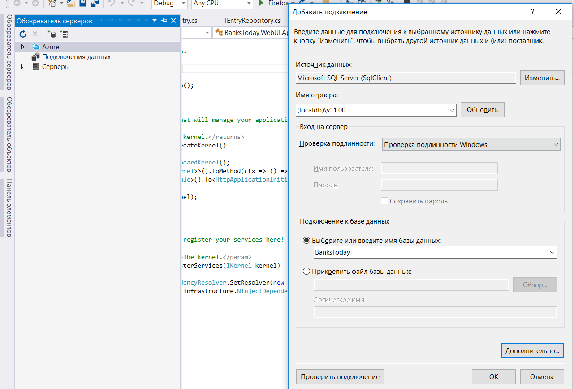Select the Подключения данных tree item
Image resolution: width=574 pixels, height=389 pixels.
pyautogui.click(x=76, y=57)
